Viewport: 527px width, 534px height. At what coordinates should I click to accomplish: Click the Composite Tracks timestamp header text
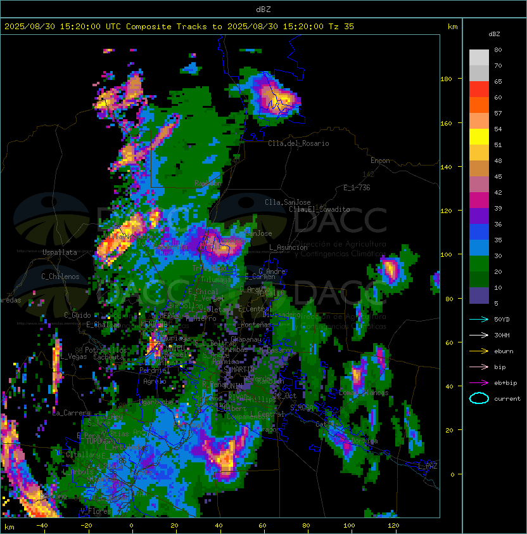click(x=179, y=27)
